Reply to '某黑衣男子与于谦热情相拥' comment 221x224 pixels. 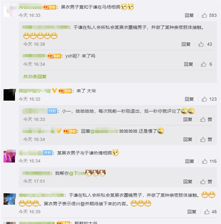tap(189, 161)
